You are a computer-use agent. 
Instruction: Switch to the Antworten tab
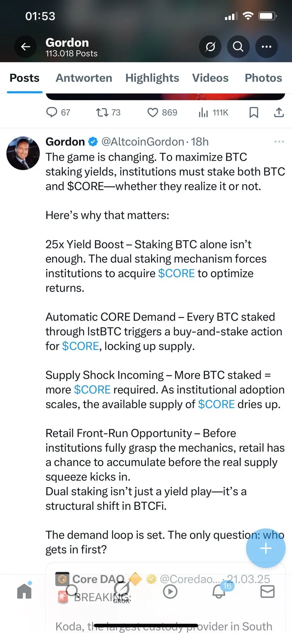pyautogui.click(x=84, y=78)
